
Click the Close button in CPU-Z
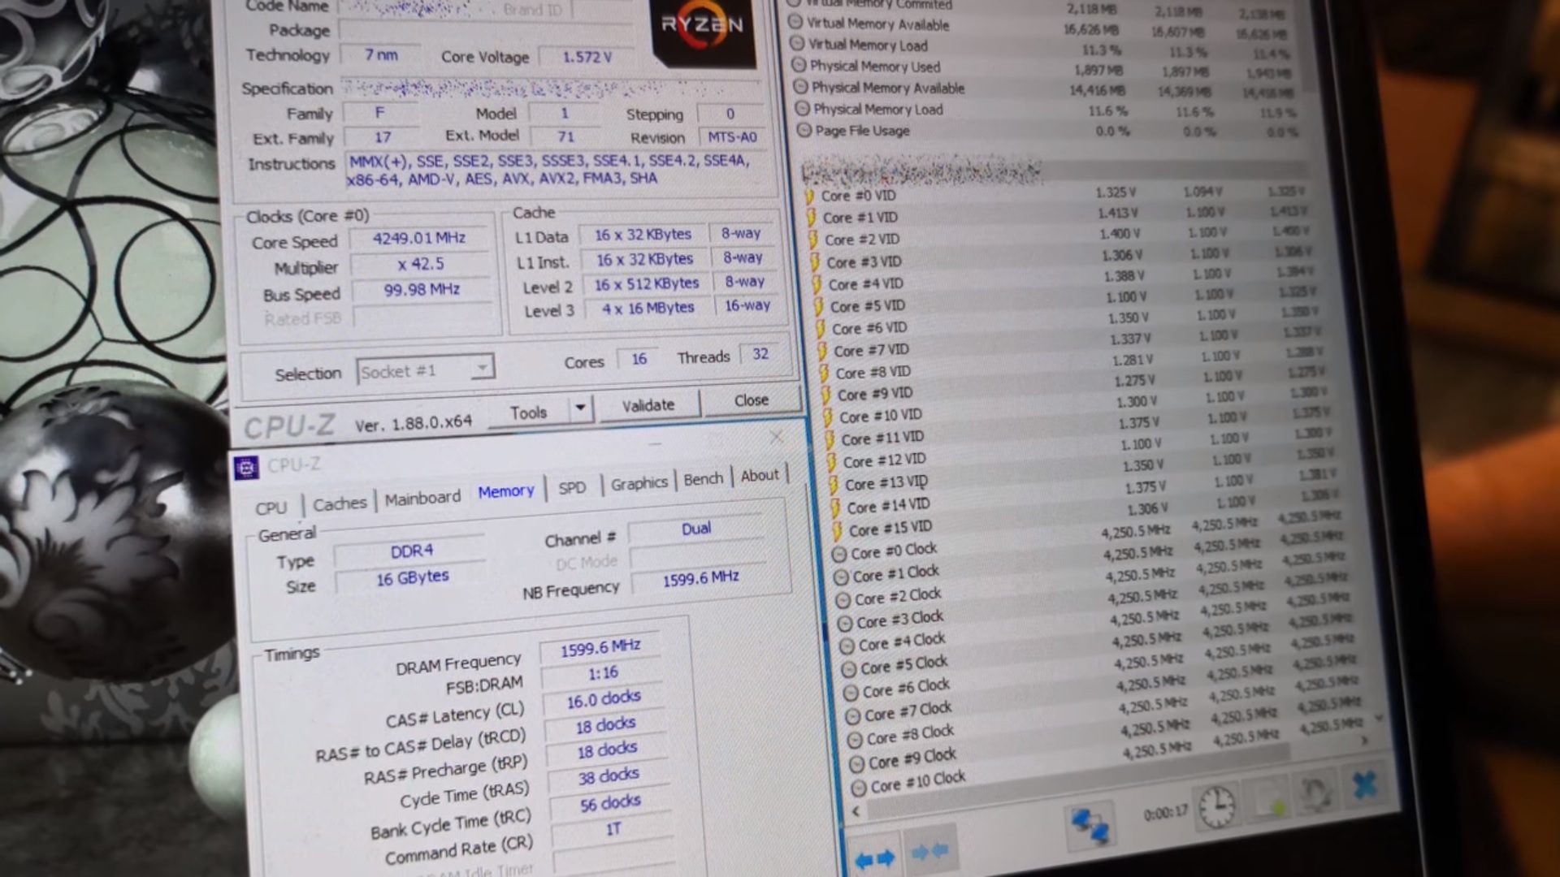751,400
